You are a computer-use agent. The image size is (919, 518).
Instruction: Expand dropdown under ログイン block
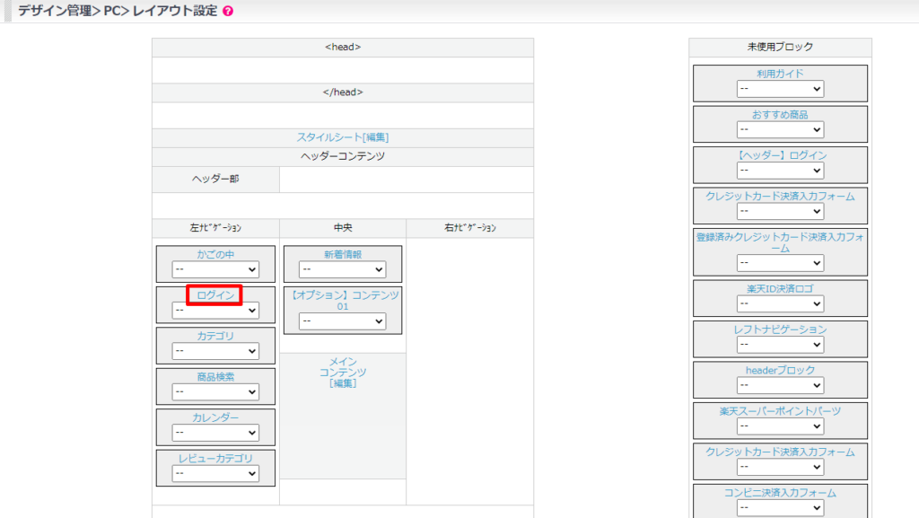coord(215,311)
